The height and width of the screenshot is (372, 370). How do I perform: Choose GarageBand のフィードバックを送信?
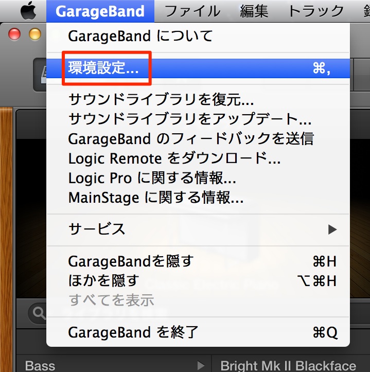(198, 139)
